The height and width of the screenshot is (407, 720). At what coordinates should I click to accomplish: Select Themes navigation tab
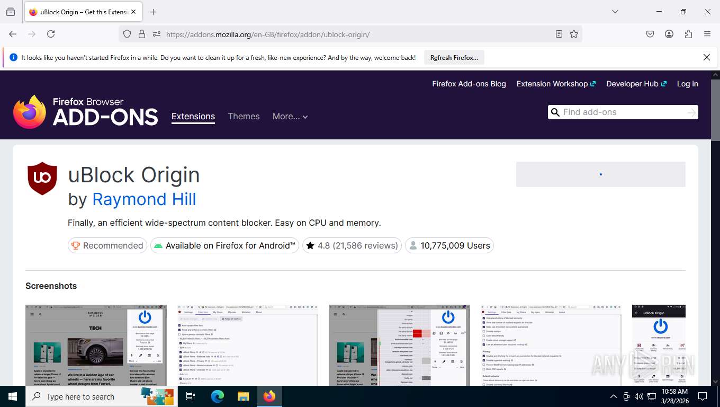pyautogui.click(x=244, y=117)
